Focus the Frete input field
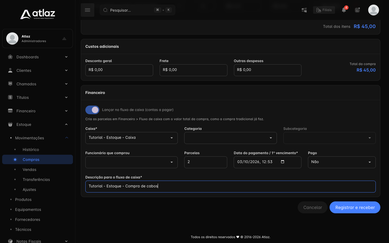 coord(193,70)
